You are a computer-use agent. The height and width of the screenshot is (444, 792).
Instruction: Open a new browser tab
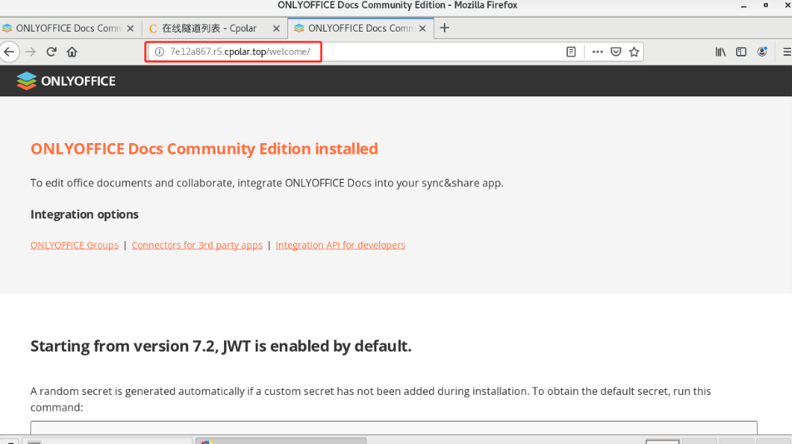tap(445, 28)
